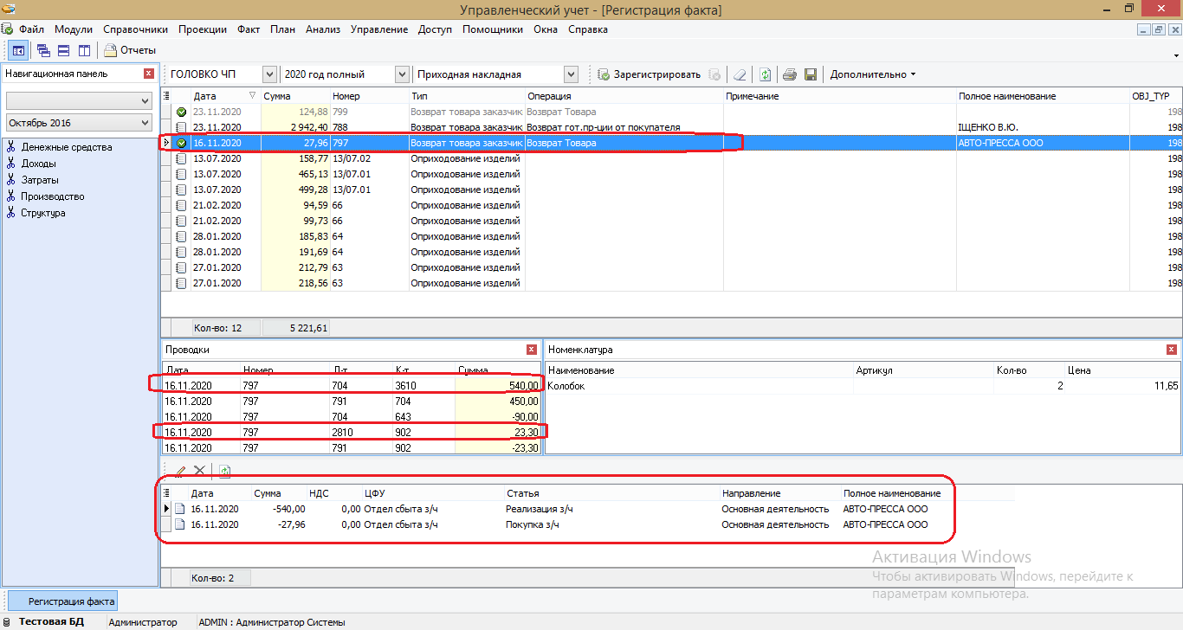This screenshot has height=630, width=1183.
Task: Expand the 2020 год полный period dropdown
Action: click(x=401, y=74)
